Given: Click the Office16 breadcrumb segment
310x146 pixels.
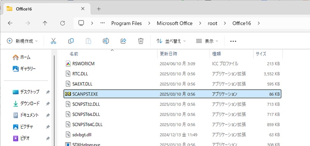Looking at the screenshot, I should tap(241, 23).
